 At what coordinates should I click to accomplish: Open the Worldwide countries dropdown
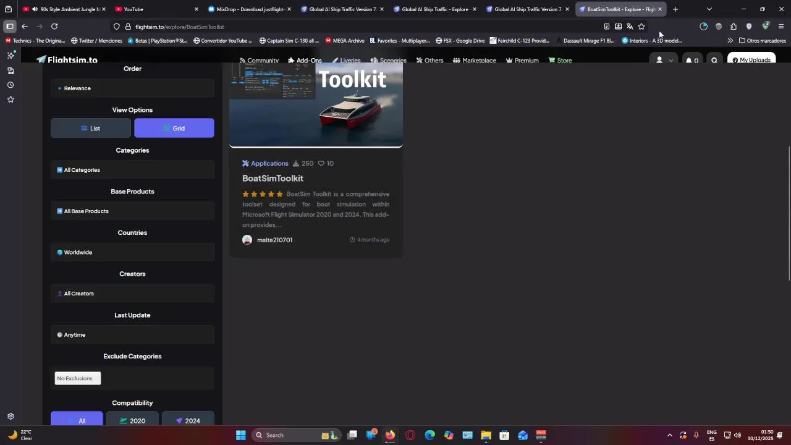(x=132, y=252)
